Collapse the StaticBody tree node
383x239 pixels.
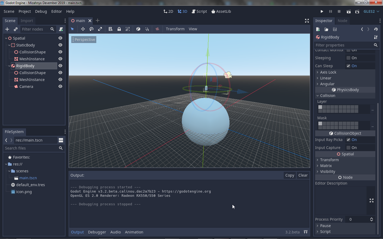pos(9,45)
